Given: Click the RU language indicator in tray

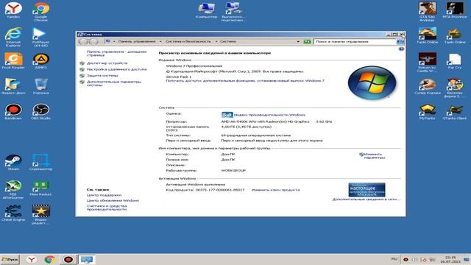Looking at the screenshot, I should click(394, 259).
